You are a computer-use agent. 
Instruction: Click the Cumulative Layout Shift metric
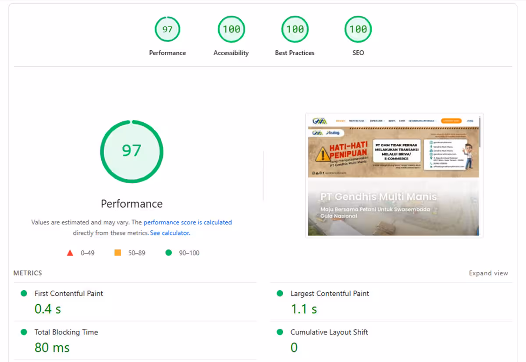329,332
